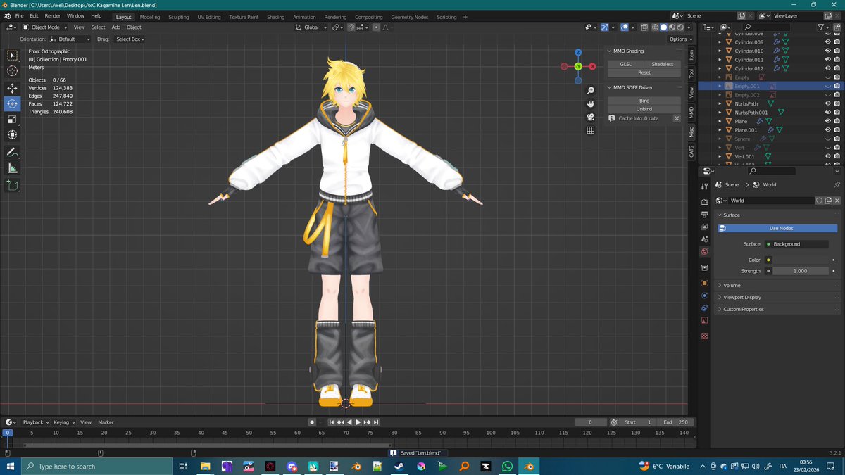Hide Cylinder.009 in the outliner

tap(827, 42)
